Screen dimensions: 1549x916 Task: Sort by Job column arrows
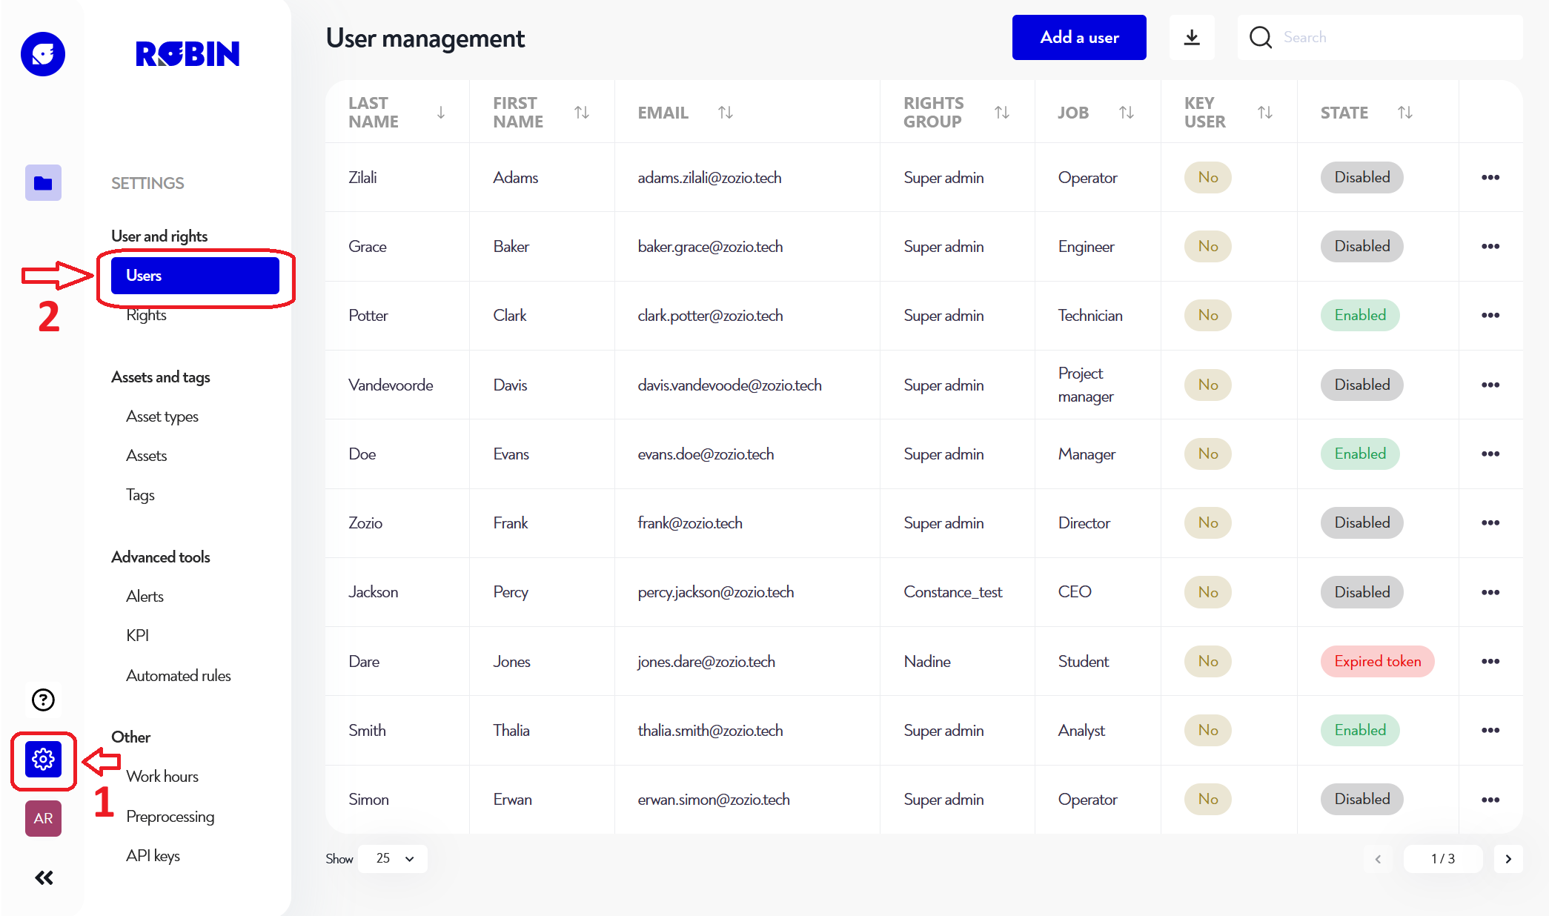click(x=1127, y=113)
